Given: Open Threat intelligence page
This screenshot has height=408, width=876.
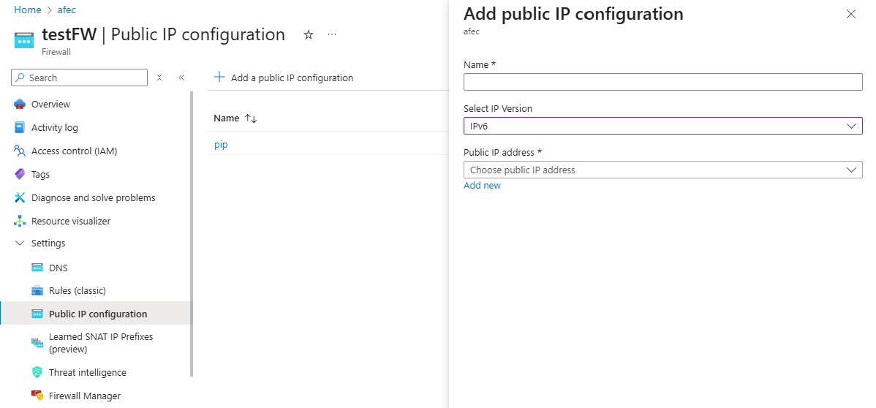Looking at the screenshot, I should (88, 372).
